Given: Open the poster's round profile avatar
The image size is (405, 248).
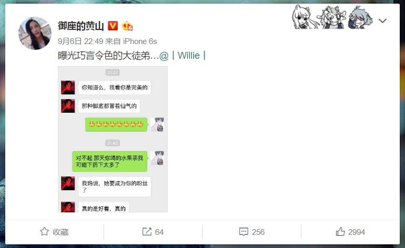Looking at the screenshot, I should (35, 33).
